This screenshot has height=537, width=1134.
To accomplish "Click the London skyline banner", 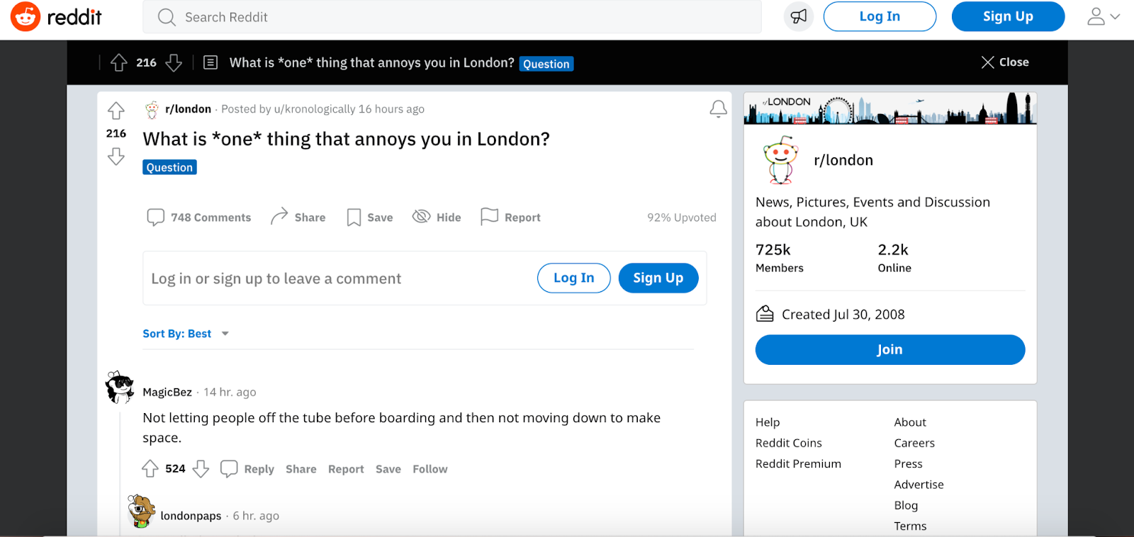I will coord(890,108).
